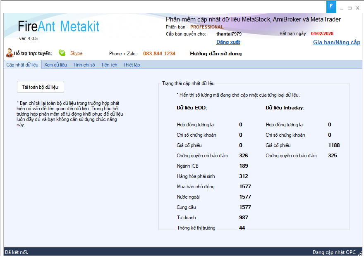Go to the Tiện ích tab

coord(109,65)
